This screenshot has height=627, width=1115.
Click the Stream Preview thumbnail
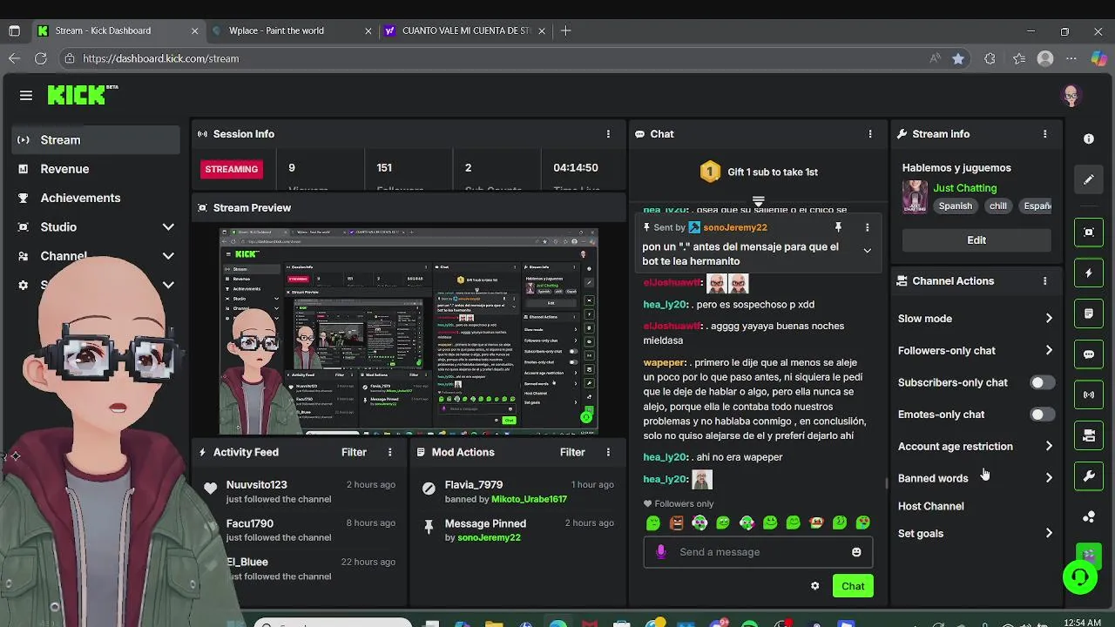pyautogui.click(x=409, y=332)
